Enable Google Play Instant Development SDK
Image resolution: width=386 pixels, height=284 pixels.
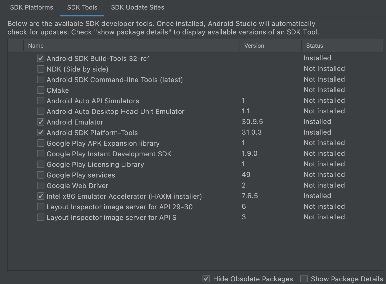(x=40, y=154)
